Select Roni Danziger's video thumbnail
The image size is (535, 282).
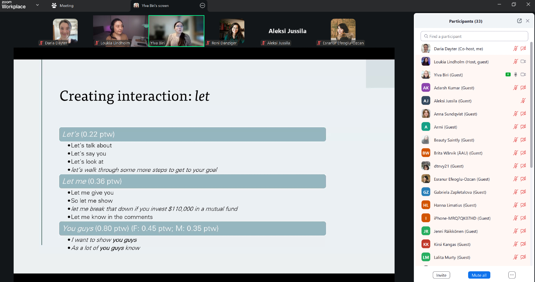point(232,31)
